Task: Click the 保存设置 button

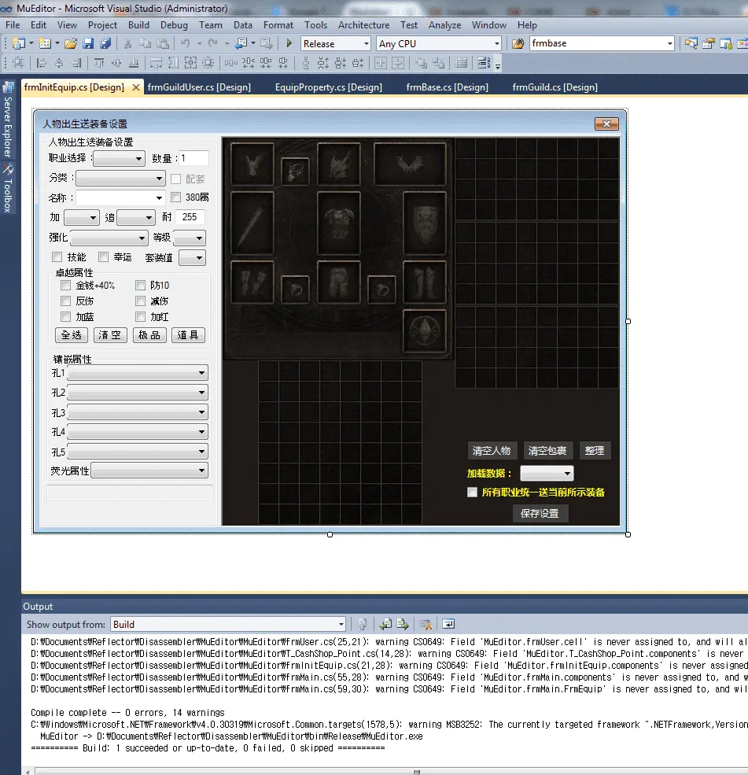Action: point(540,514)
